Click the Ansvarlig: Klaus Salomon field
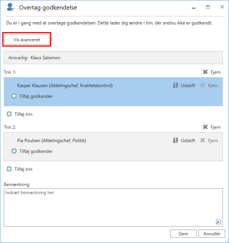229x243 pixels. click(x=113, y=57)
